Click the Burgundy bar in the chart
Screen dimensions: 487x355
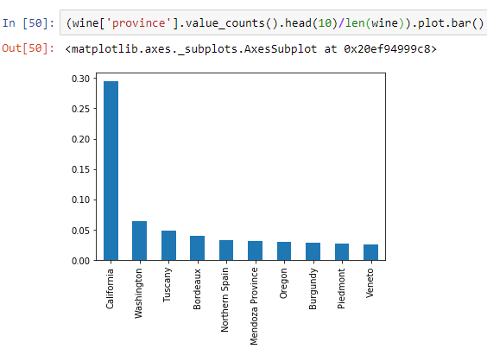[x=313, y=251]
